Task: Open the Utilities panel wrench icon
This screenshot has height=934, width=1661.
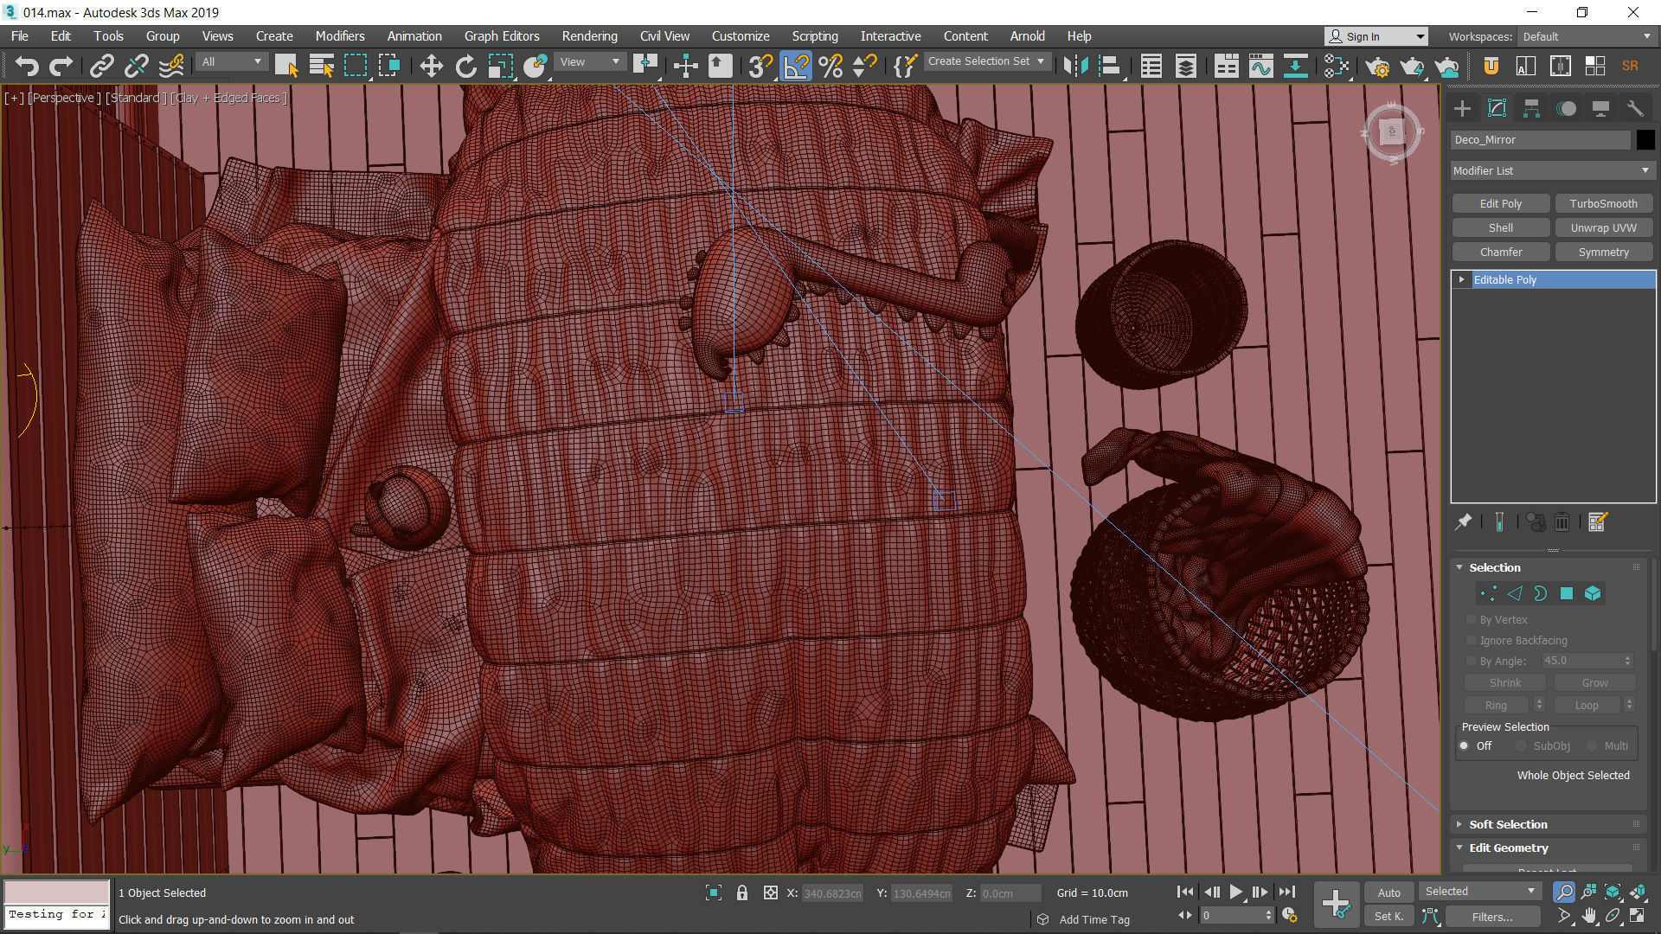Action: [1634, 108]
